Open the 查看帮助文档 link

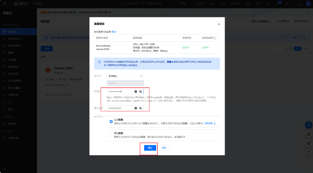coord(302,21)
